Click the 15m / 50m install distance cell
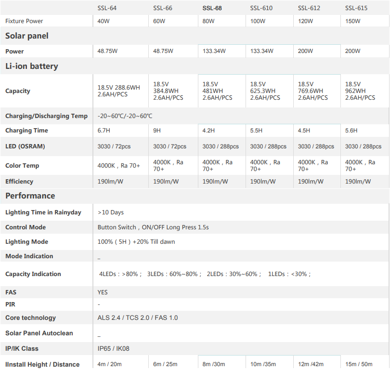 360,364
